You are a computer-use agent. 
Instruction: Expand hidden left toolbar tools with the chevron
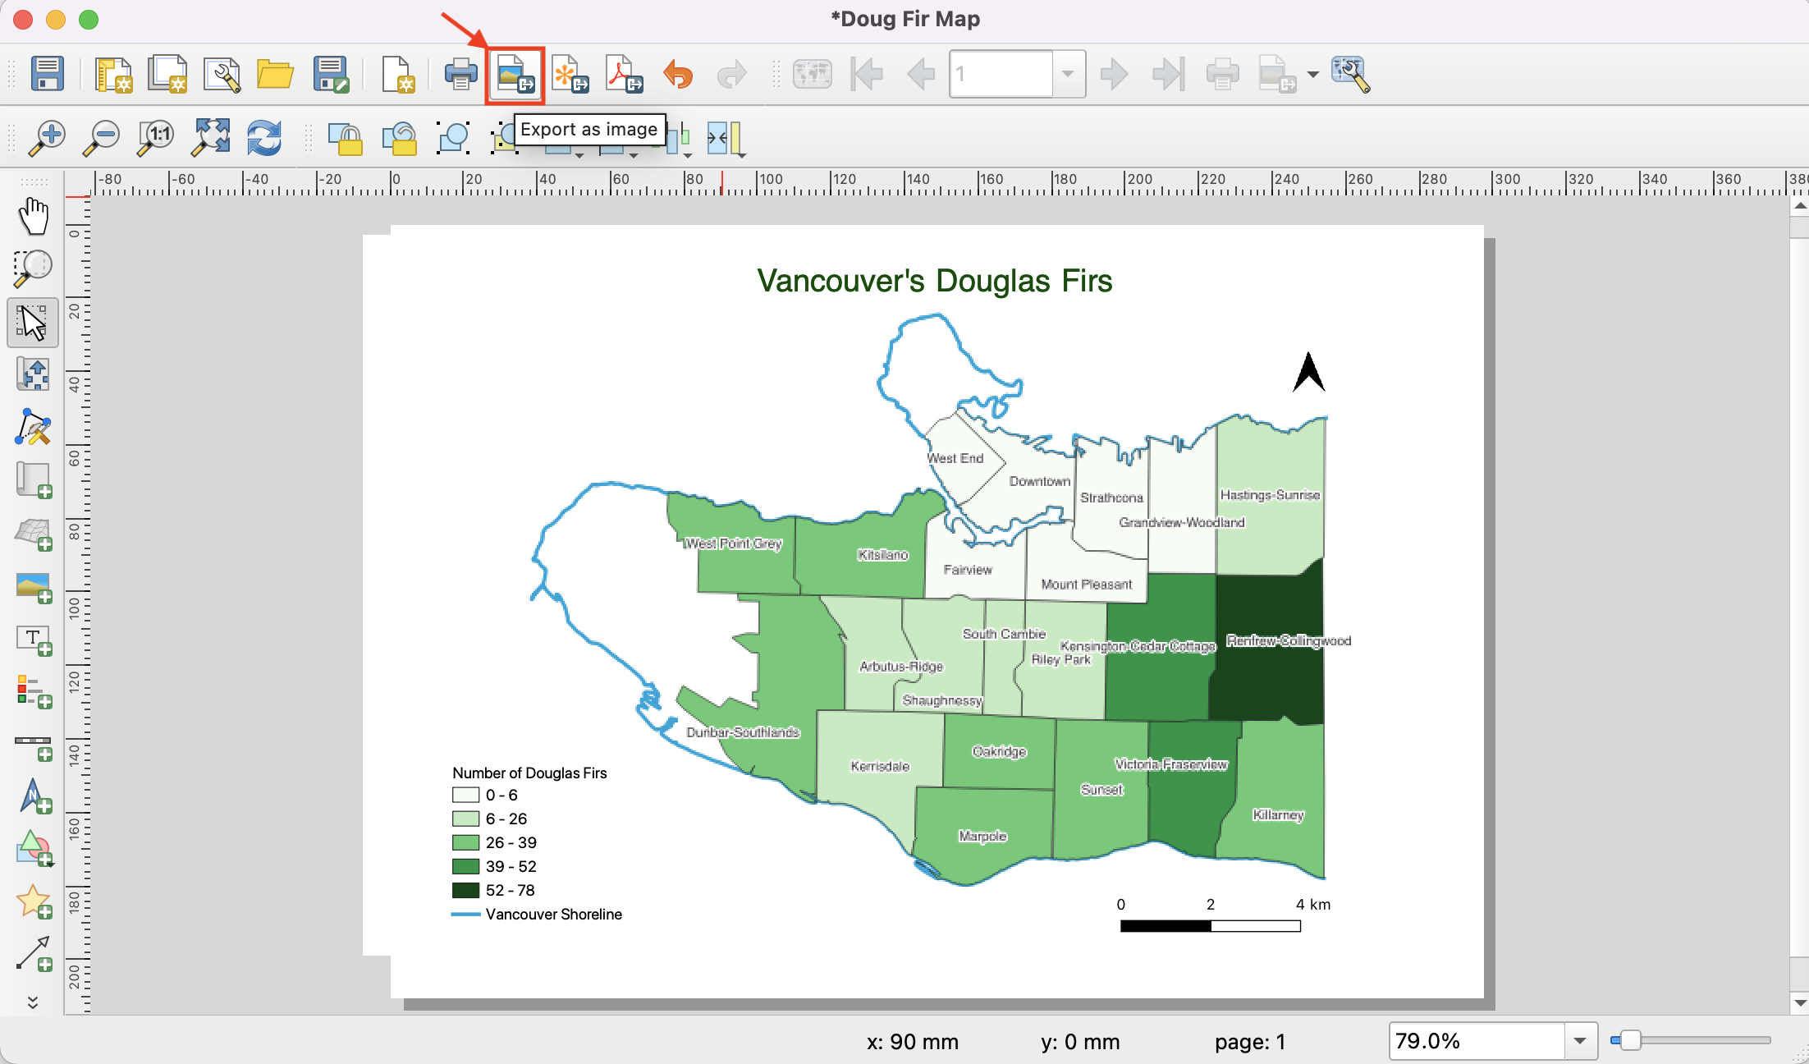tap(33, 1002)
